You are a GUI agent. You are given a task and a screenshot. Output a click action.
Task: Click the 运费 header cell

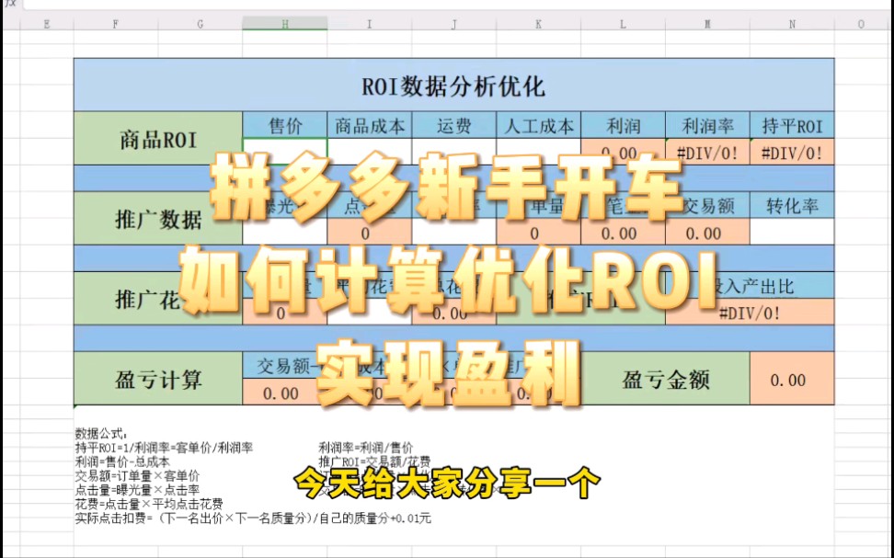(453, 125)
